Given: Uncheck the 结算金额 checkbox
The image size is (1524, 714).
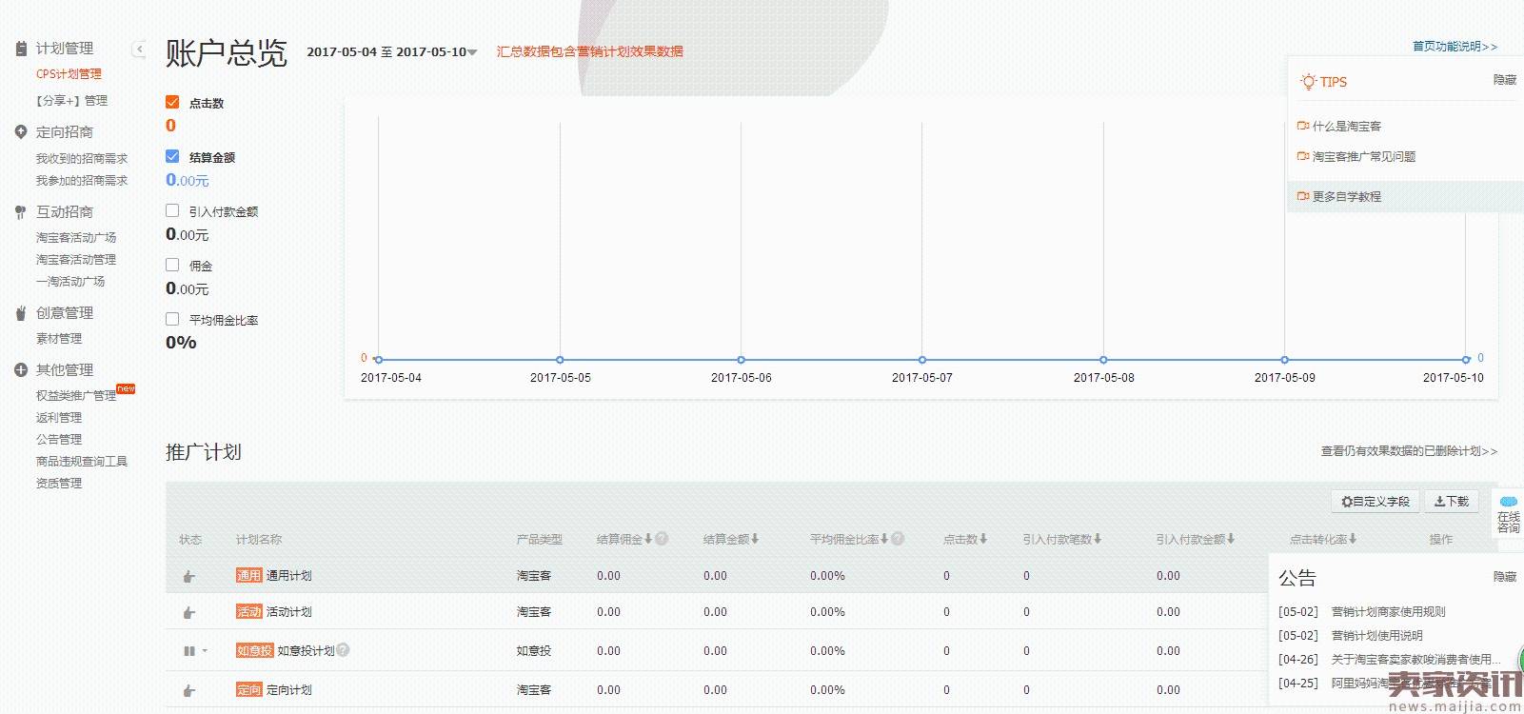Looking at the screenshot, I should click(x=172, y=156).
